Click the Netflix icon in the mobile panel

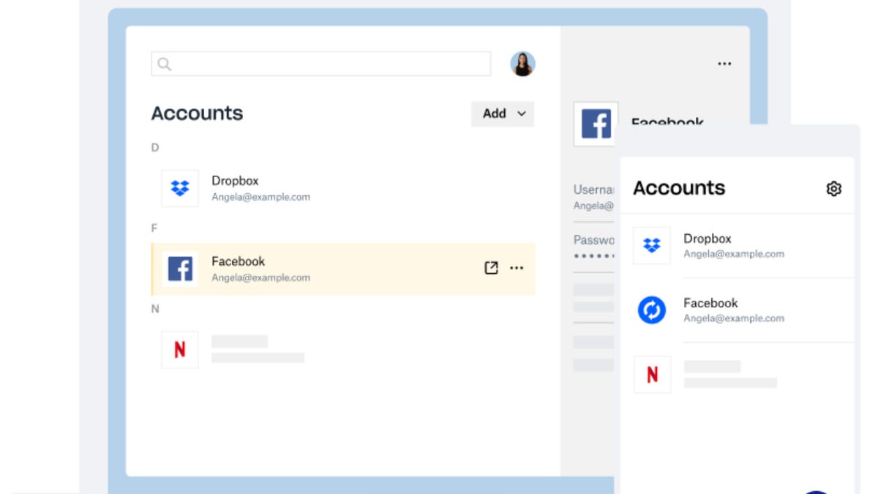click(651, 374)
